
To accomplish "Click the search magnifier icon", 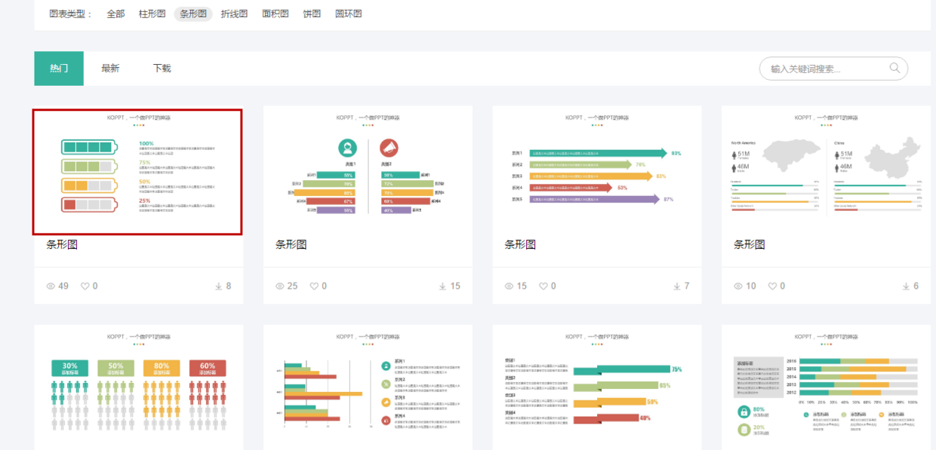I will click(895, 69).
